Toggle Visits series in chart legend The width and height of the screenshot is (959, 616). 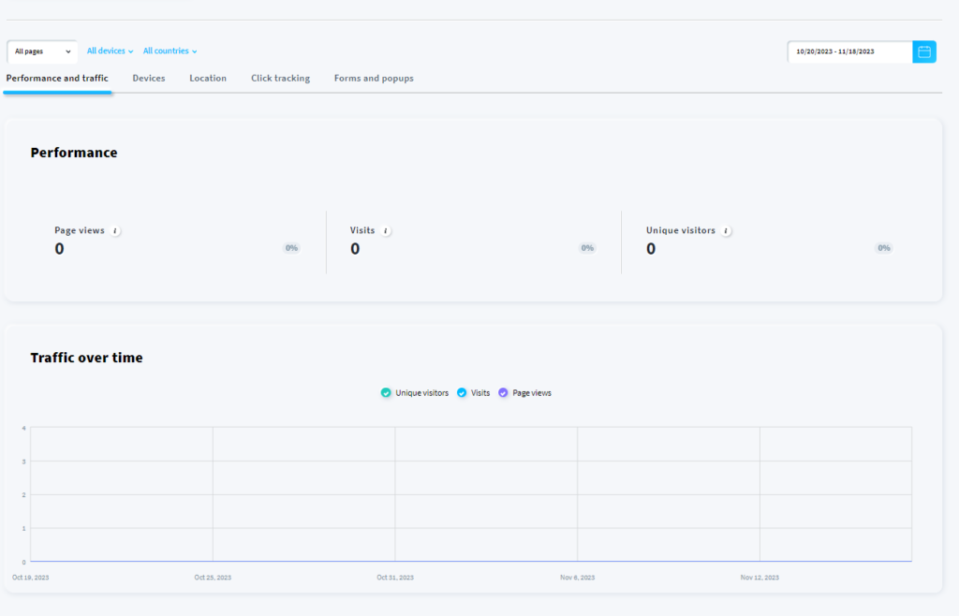(473, 393)
